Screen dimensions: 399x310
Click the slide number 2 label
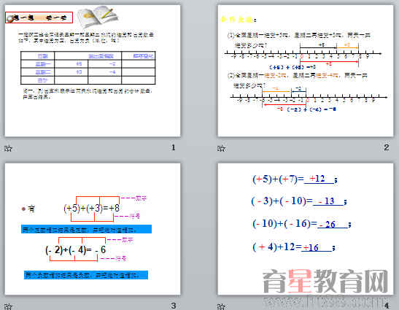387,147
